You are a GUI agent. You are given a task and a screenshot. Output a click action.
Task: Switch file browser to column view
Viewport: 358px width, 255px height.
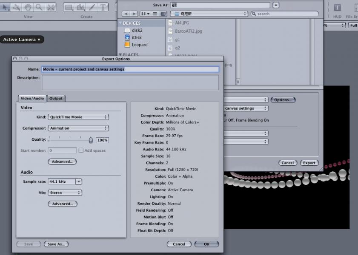163,14
